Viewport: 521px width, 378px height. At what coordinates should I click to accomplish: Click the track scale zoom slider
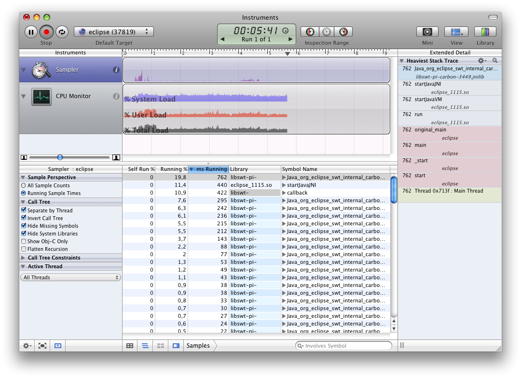pos(60,157)
